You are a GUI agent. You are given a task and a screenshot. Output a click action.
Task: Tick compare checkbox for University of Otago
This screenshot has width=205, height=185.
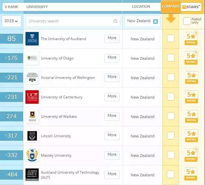point(171,58)
